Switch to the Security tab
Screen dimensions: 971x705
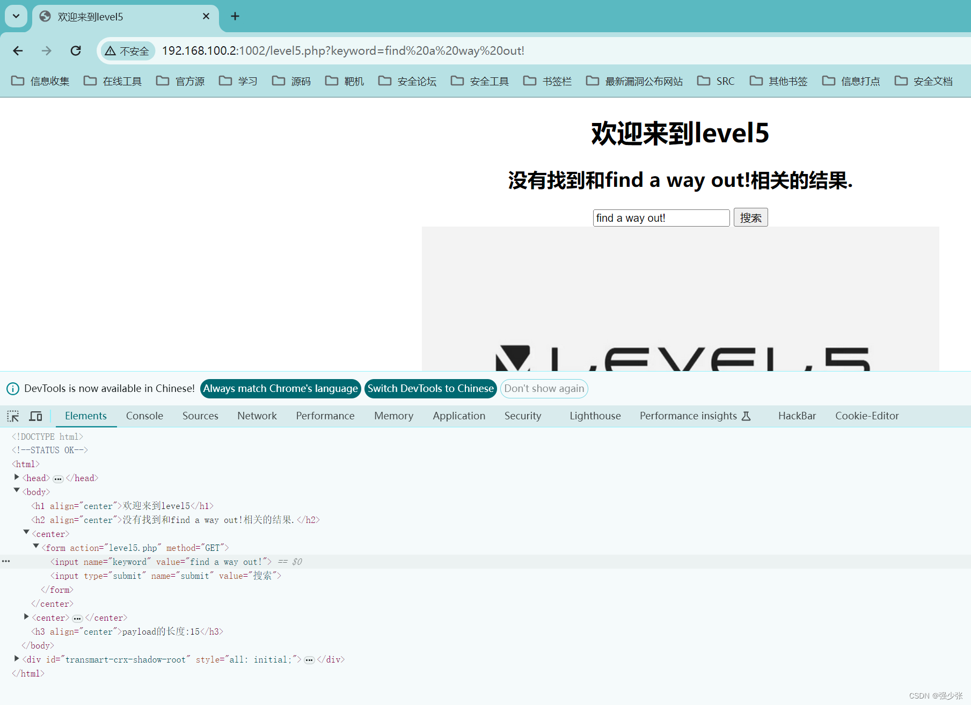click(523, 416)
